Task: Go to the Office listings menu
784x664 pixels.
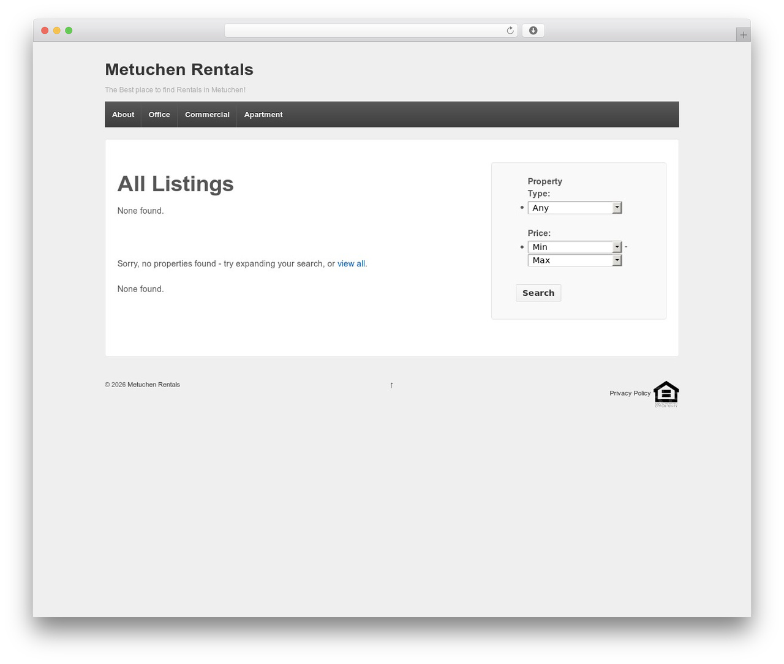Action: point(159,115)
